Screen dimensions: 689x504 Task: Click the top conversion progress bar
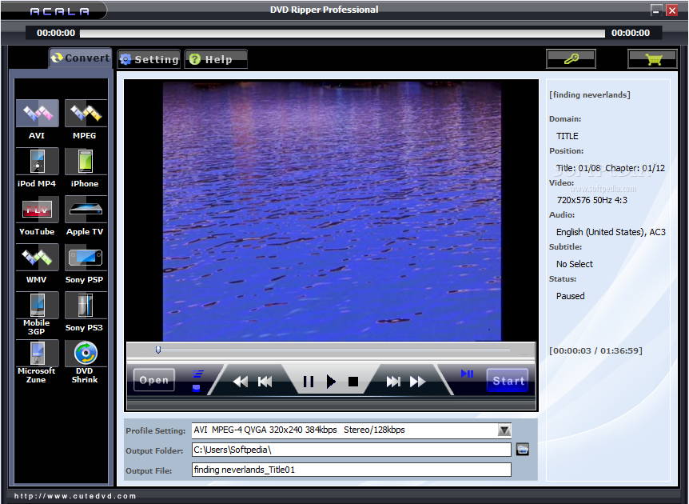342,34
